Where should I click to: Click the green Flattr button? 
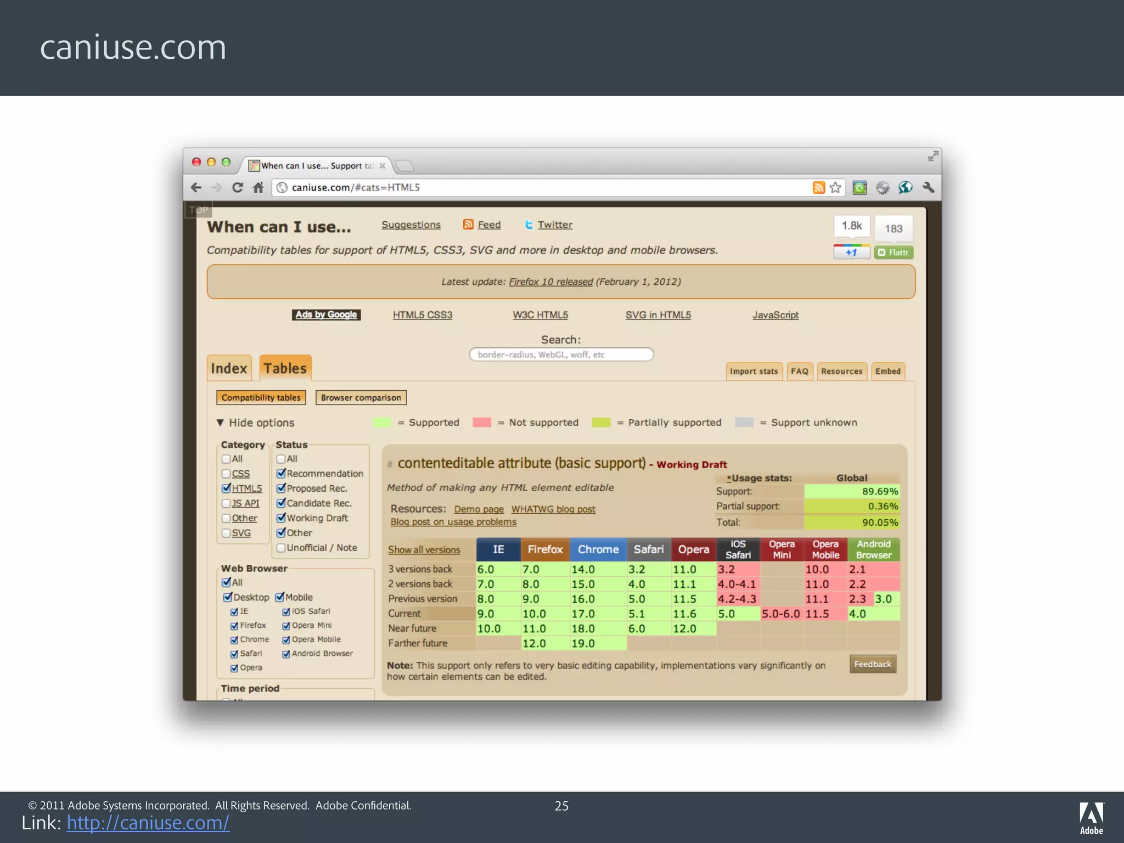coord(893,252)
